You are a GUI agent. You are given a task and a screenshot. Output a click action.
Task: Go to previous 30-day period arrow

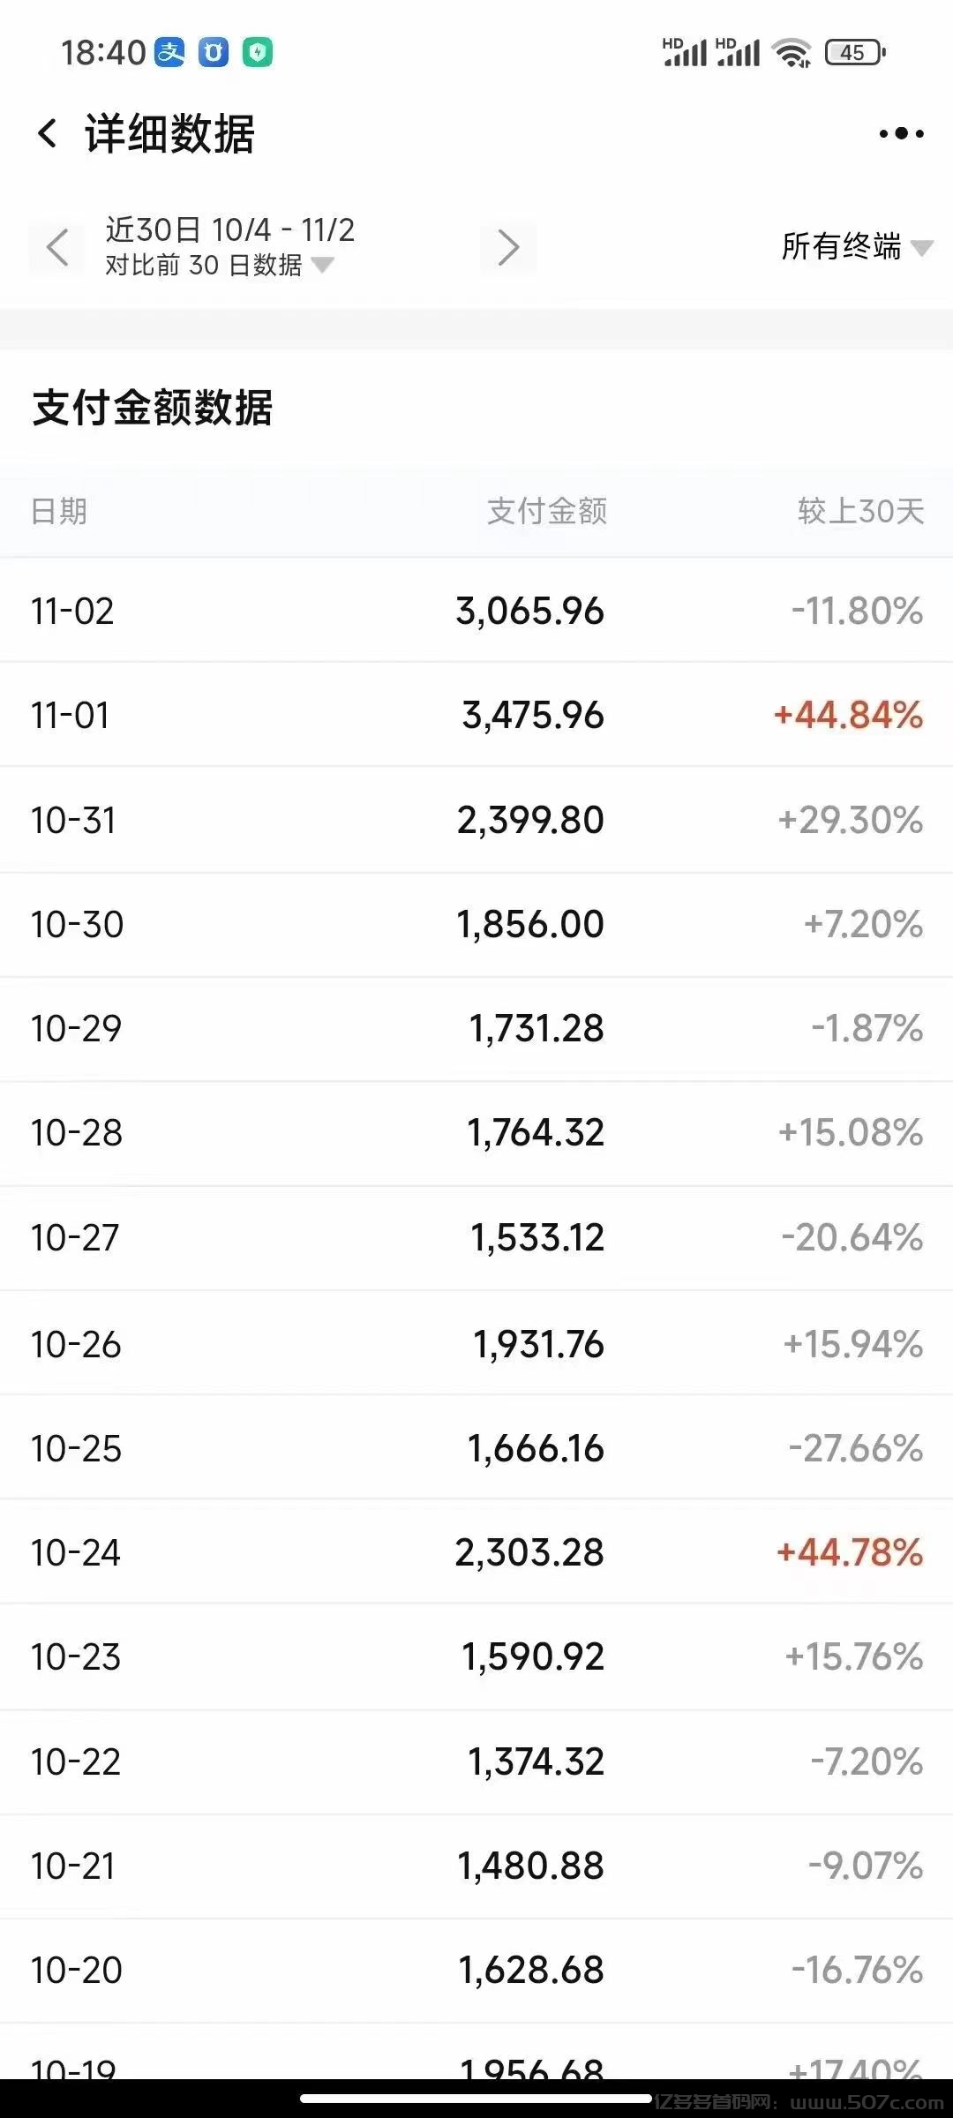click(x=58, y=247)
